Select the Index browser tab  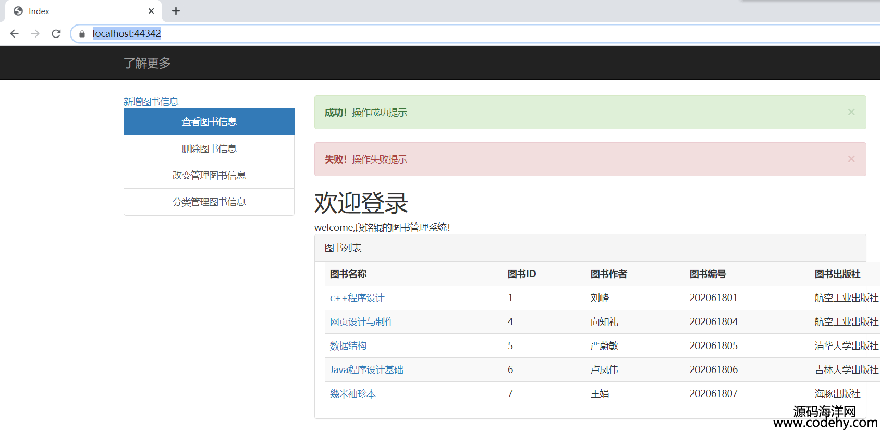tap(78, 11)
